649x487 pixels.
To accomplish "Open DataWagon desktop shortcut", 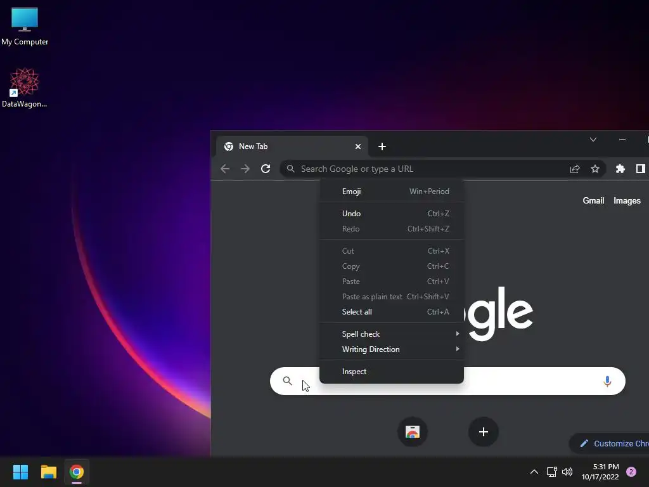I will [25, 88].
